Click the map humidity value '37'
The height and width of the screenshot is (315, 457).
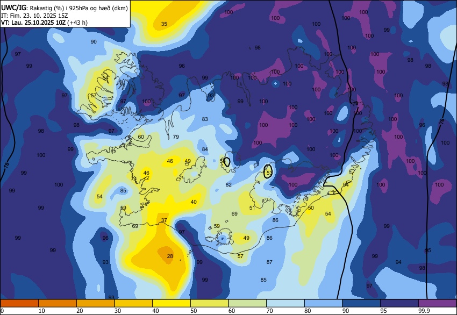pyautogui.click(x=164, y=220)
